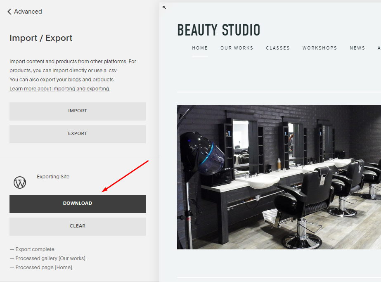Click the salon interior photo

(x=279, y=177)
